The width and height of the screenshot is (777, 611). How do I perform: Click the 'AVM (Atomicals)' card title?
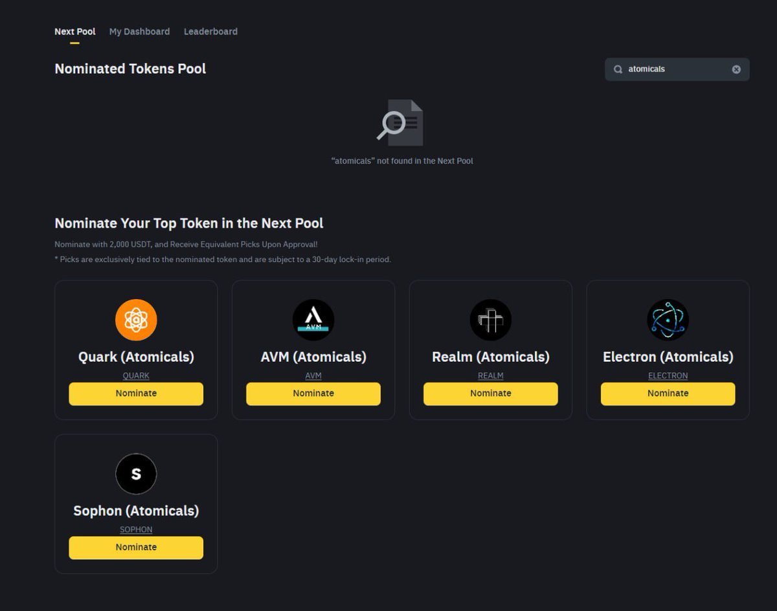click(x=313, y=357)
